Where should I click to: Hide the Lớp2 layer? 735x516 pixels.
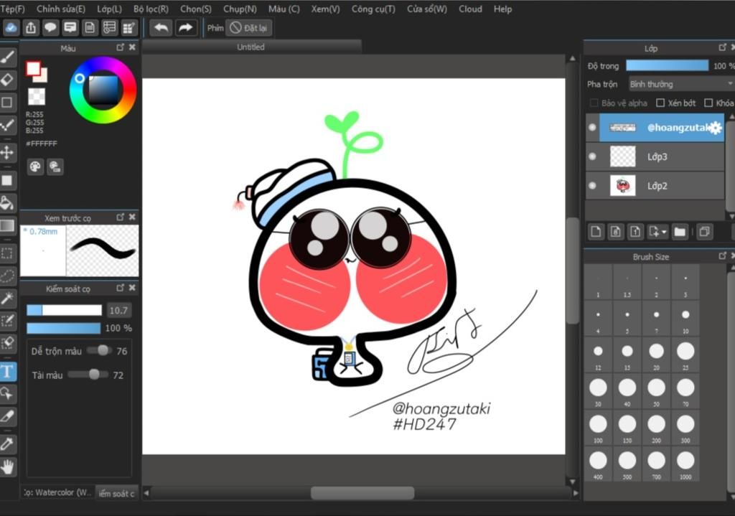pyautogui.click(x=592, y=186)
